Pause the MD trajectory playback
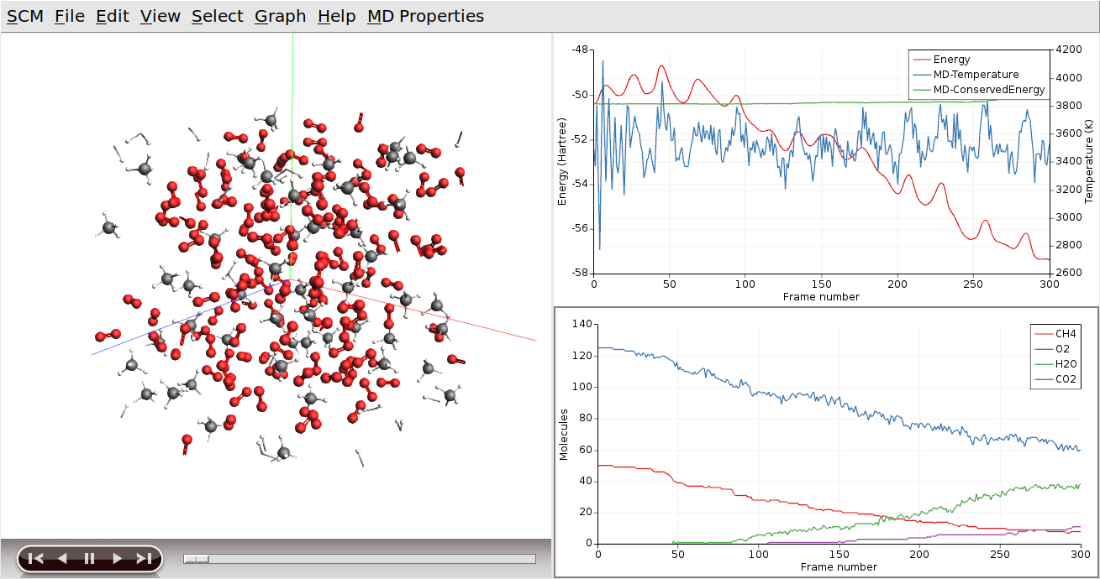 point(87,556)
